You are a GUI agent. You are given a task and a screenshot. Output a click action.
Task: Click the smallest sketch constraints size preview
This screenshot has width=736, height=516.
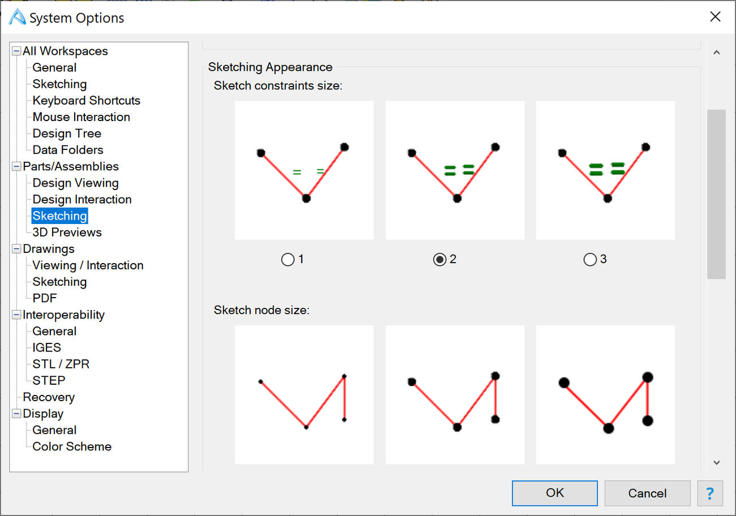point(304,170)
